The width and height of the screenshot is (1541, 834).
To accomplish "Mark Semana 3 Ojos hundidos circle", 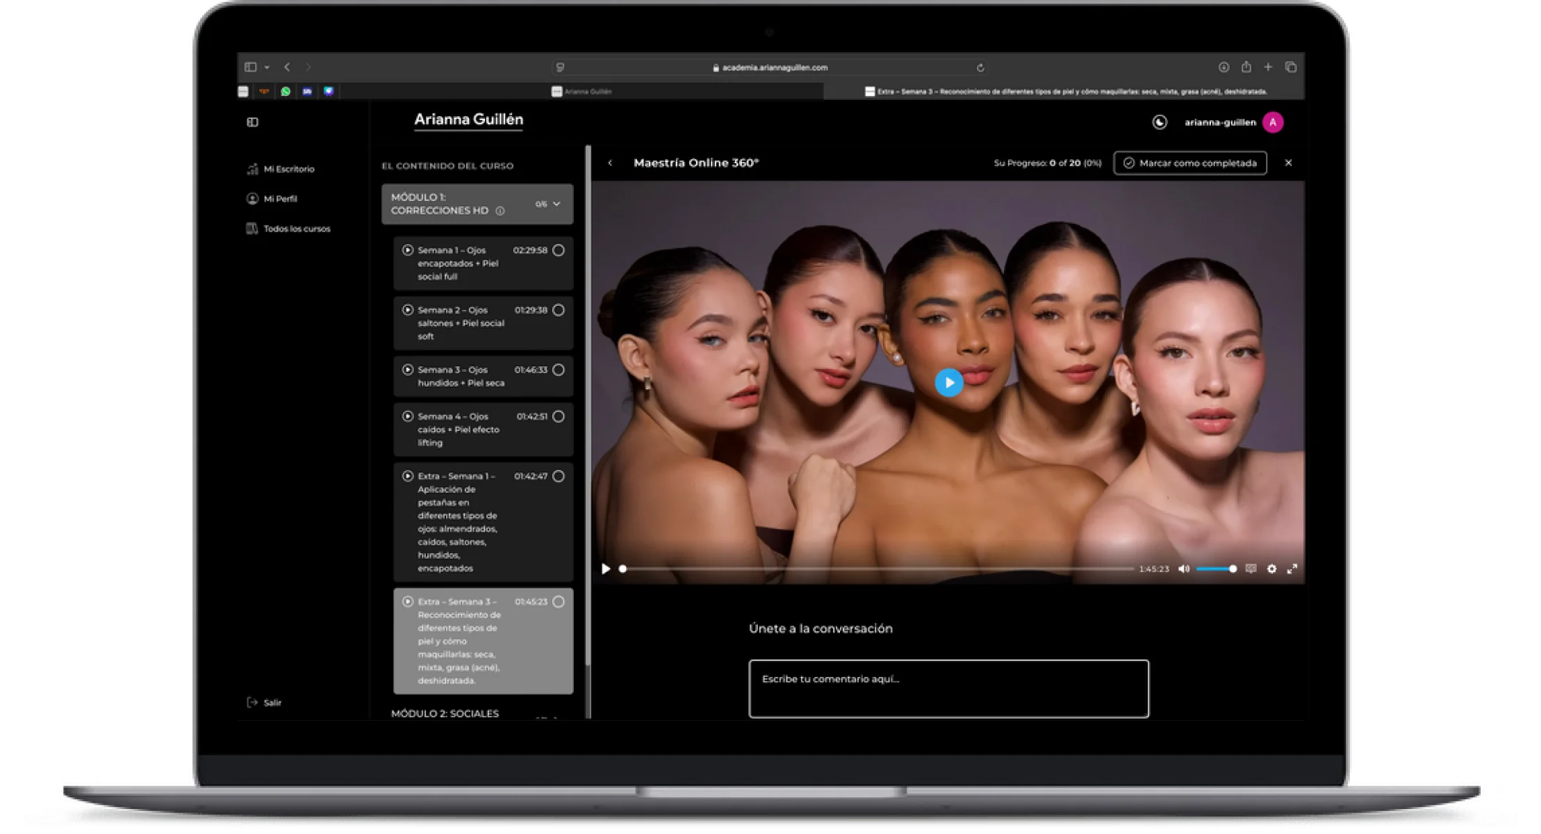I will 559,370.
